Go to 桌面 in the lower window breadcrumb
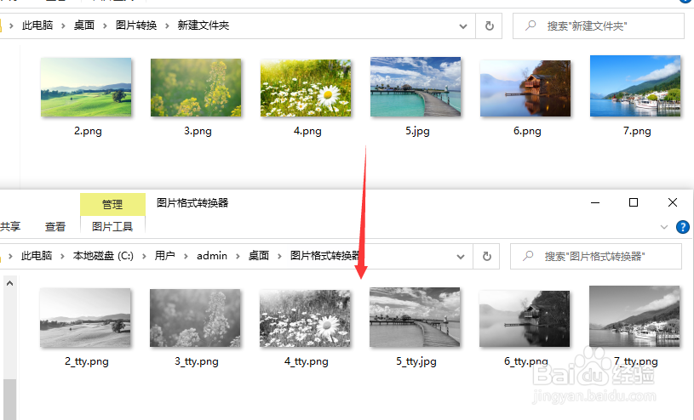This screenshot has width=694, height=420. tap(259, 256)
